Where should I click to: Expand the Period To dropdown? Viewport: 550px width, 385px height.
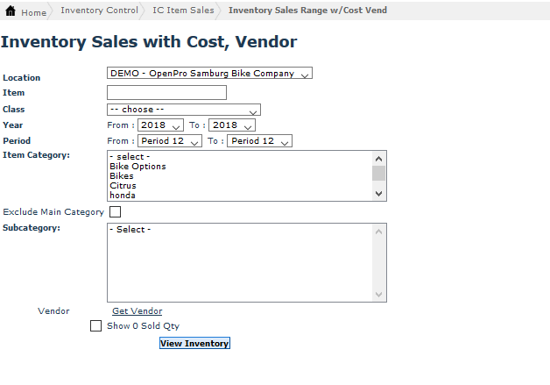(259, 141)
